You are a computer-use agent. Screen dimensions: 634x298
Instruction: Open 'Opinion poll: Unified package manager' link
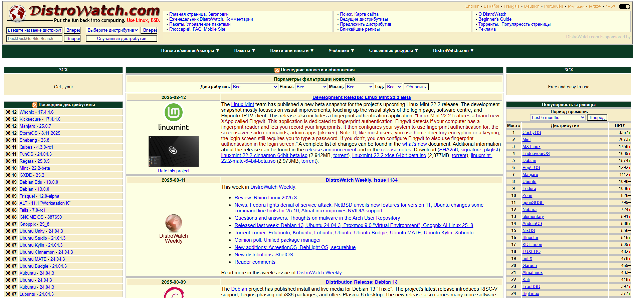[x=277, y=240]
